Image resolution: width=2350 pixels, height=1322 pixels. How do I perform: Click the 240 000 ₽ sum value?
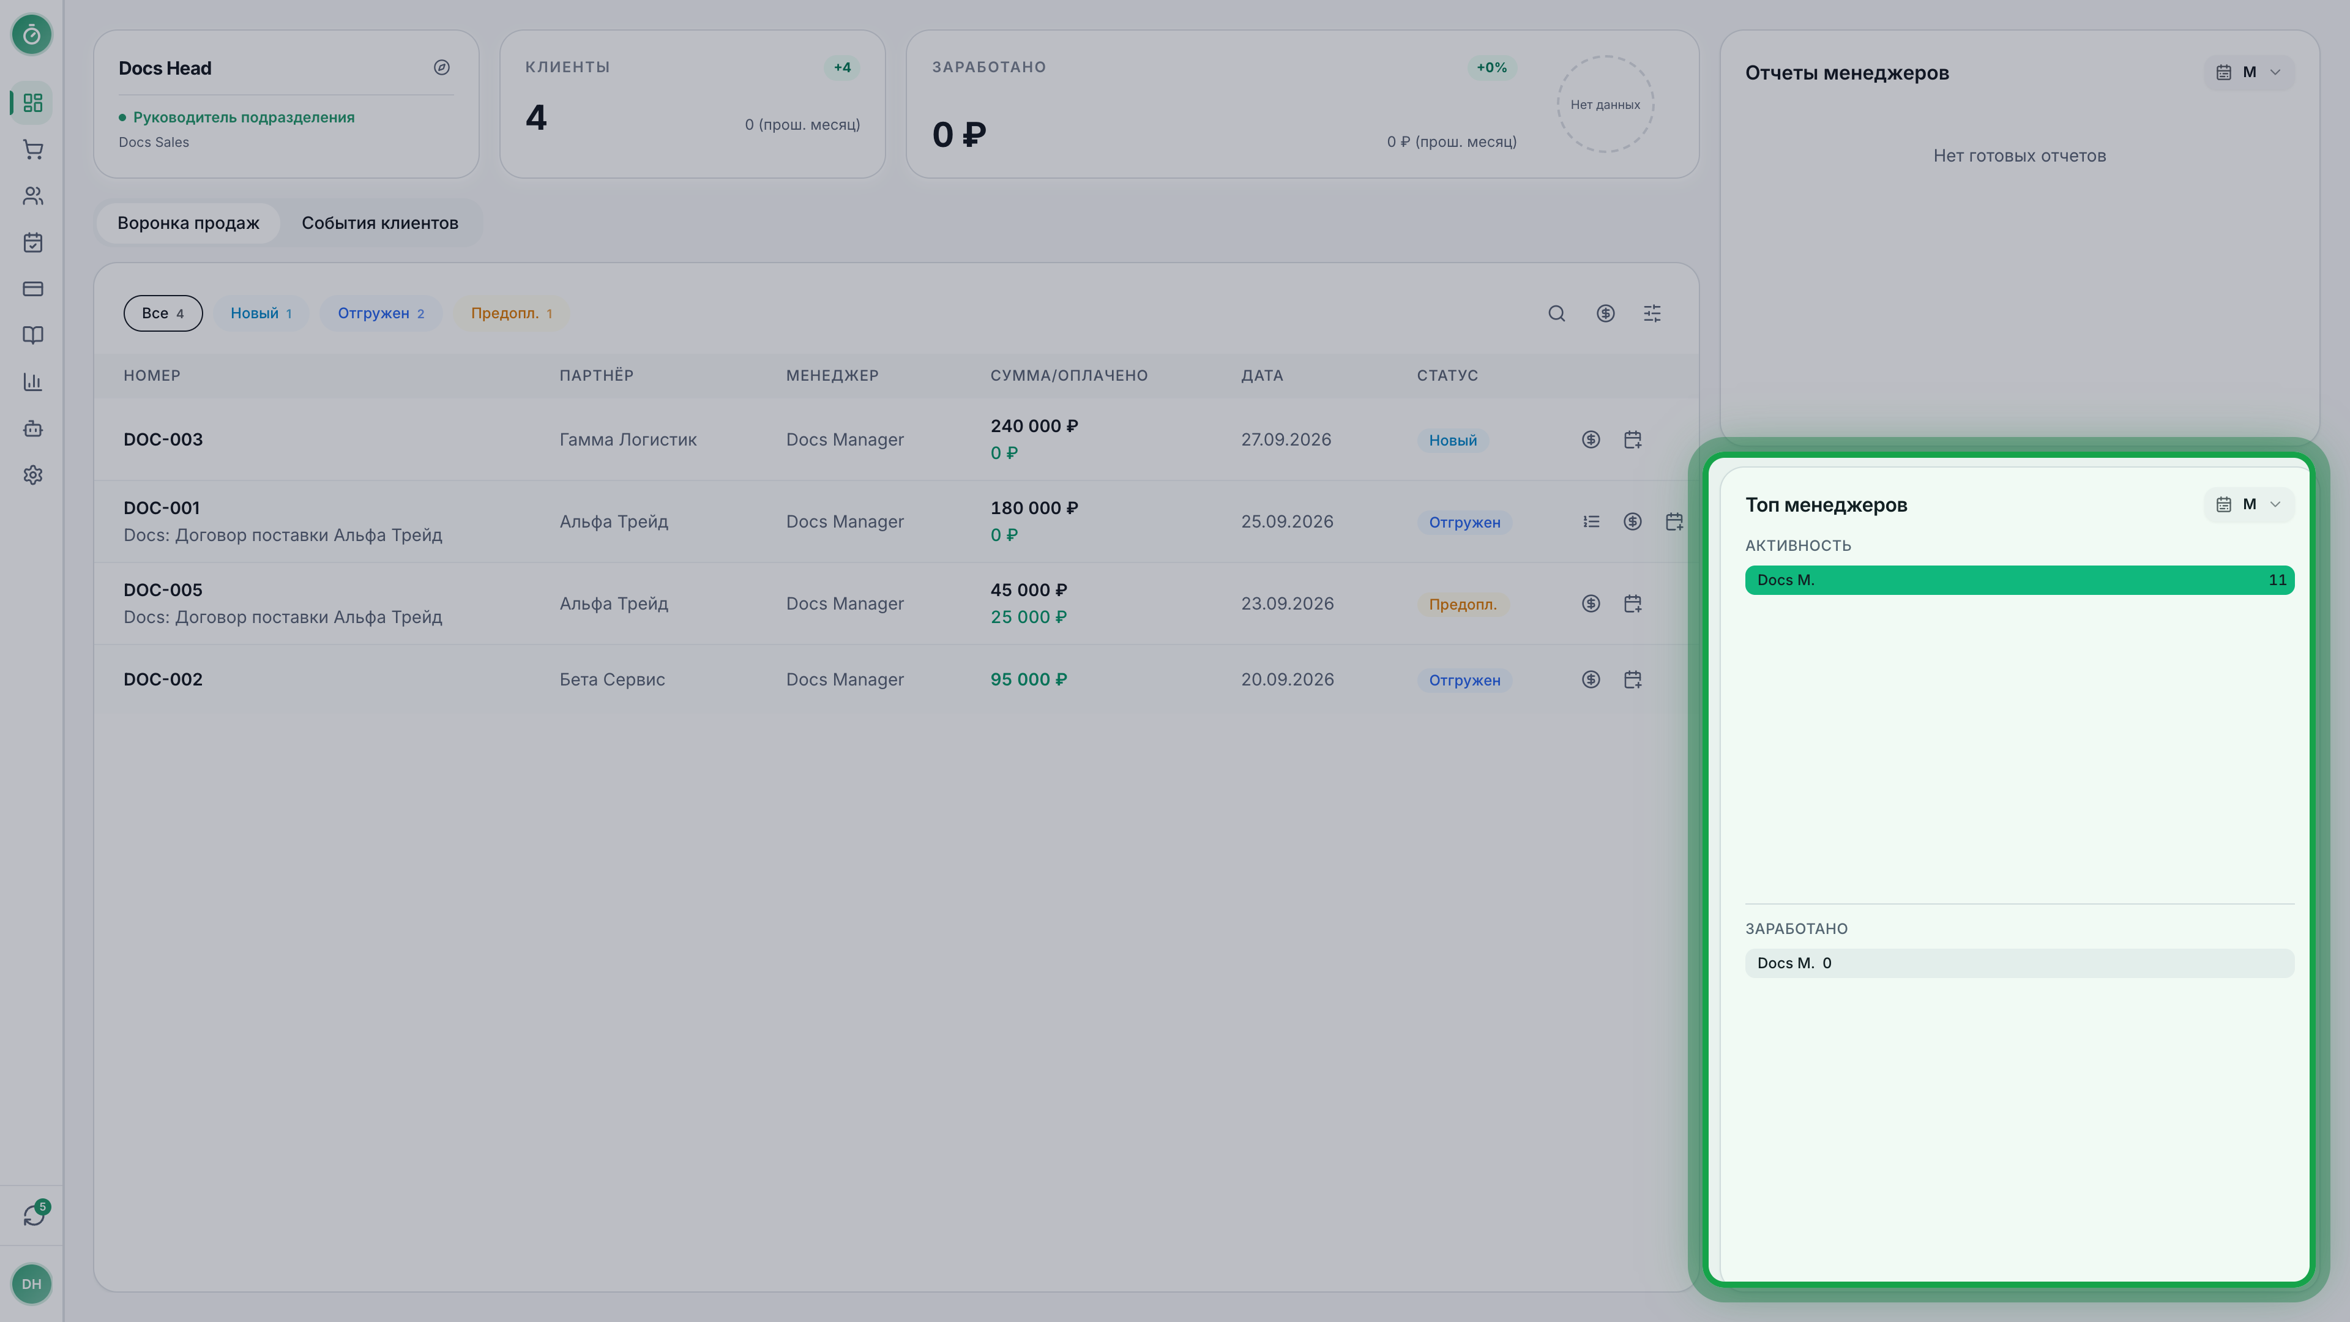point(1034,426)
